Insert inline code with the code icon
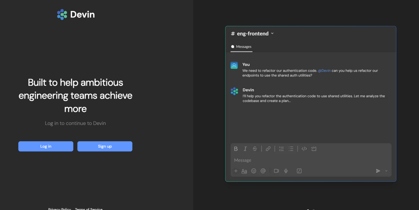This screenshot has height=210, width=419. click(x=304, y=149)
